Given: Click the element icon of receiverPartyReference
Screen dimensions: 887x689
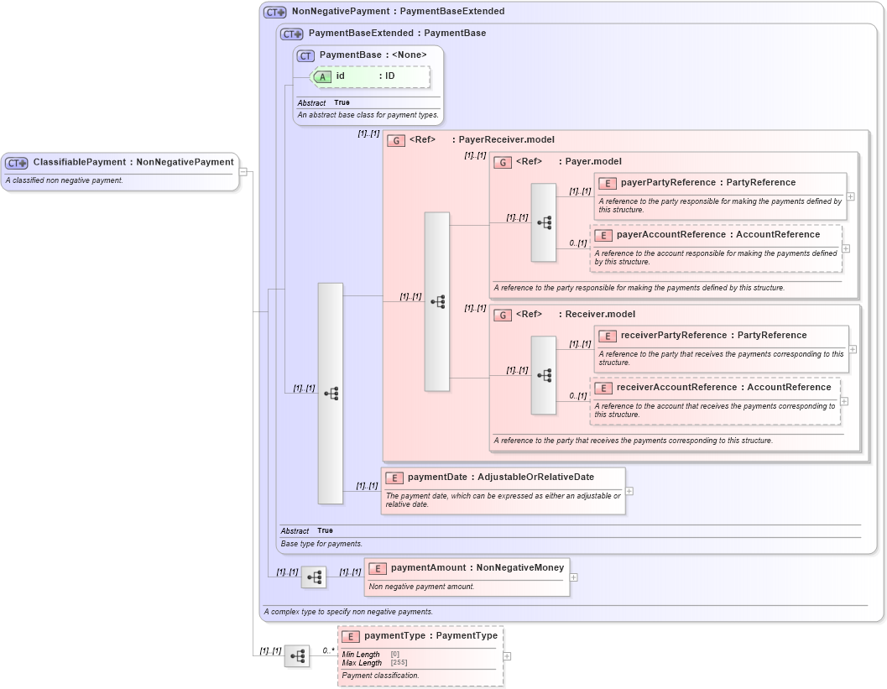Looking at the screenshot, I should [x=608, y=335].
